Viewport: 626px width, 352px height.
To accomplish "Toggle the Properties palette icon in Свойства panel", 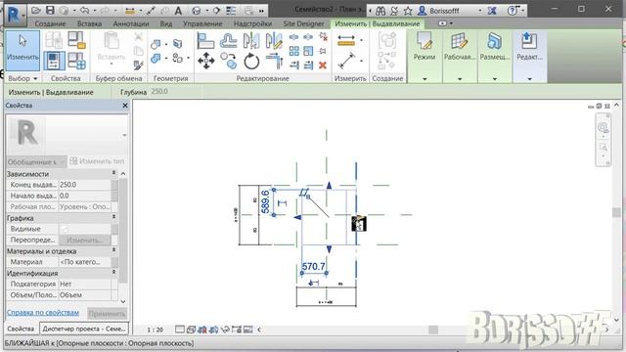I will pos(54,61).
